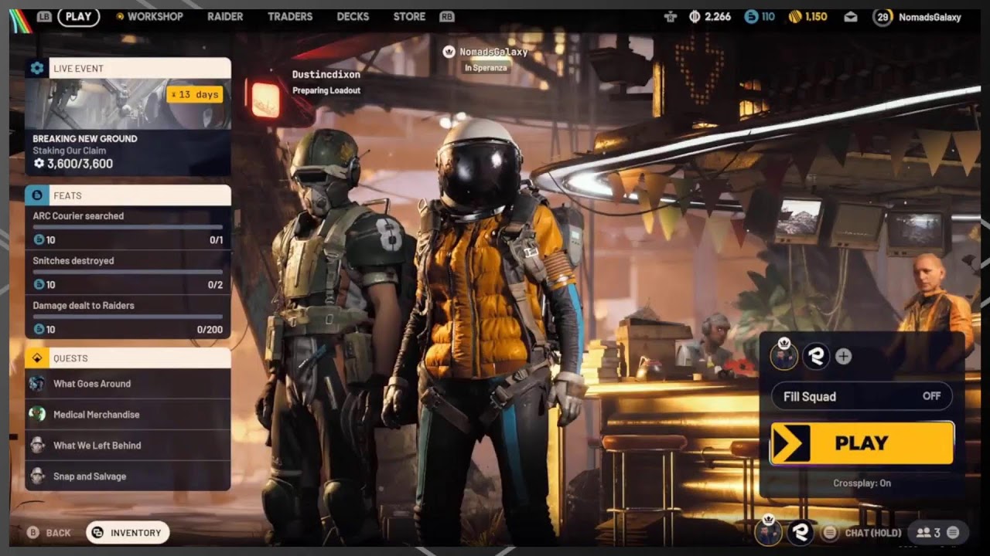Click the 13 days event timer badge
Viewport: 990px width, 556px height.
195,94
